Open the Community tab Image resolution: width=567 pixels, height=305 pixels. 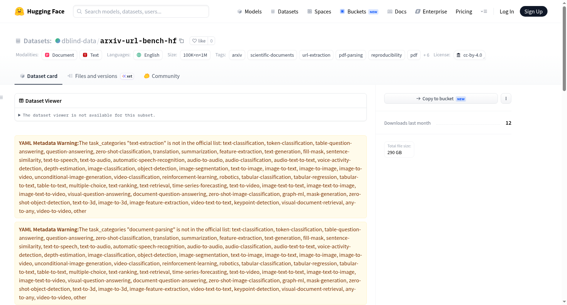click(x=162, y=76)
